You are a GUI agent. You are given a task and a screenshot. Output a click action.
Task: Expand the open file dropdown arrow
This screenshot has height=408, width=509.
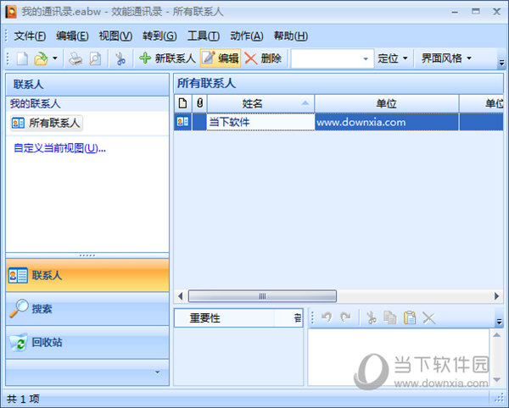pos(55,58)
